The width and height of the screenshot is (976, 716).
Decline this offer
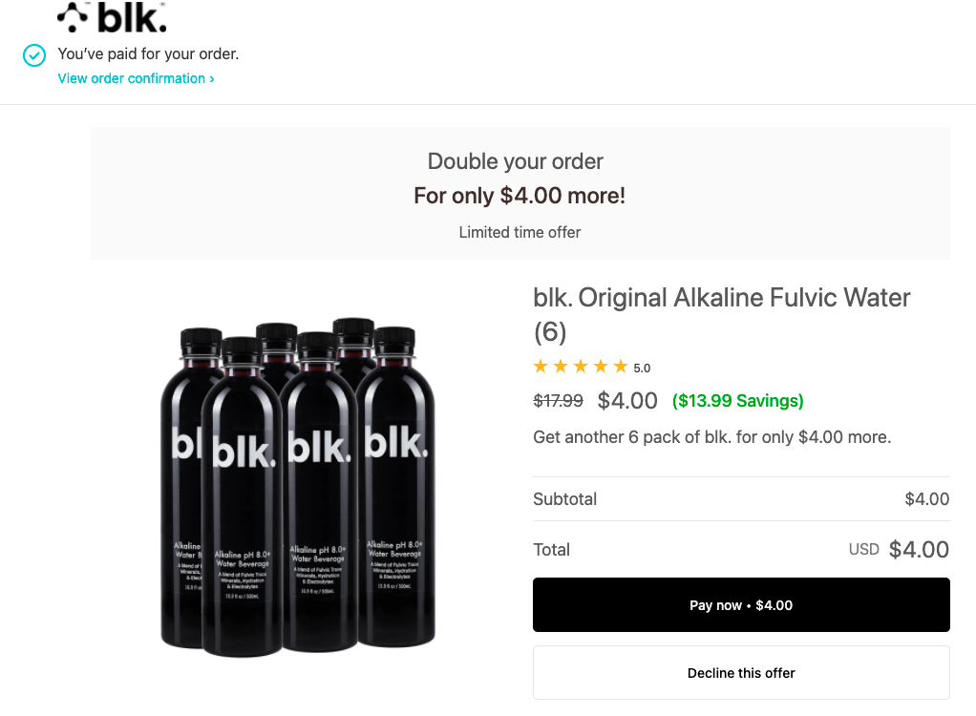click(741, 673)
